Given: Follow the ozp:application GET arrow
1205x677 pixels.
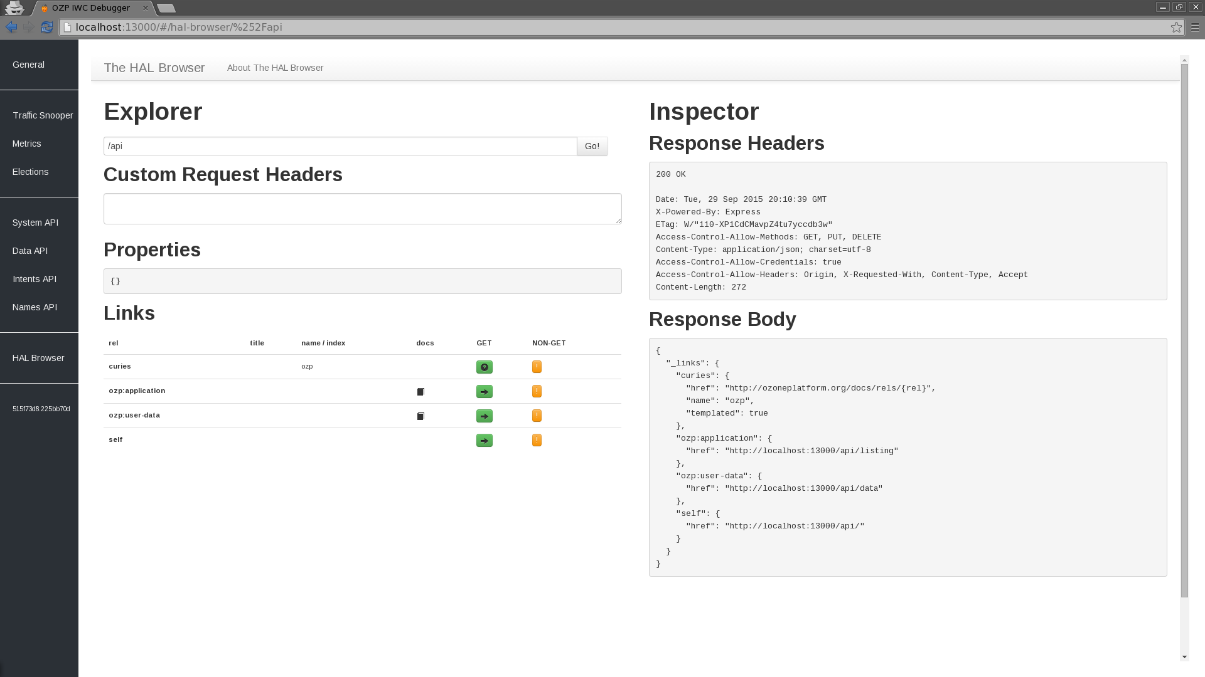Looking at the screenshot, I should 484,392.
